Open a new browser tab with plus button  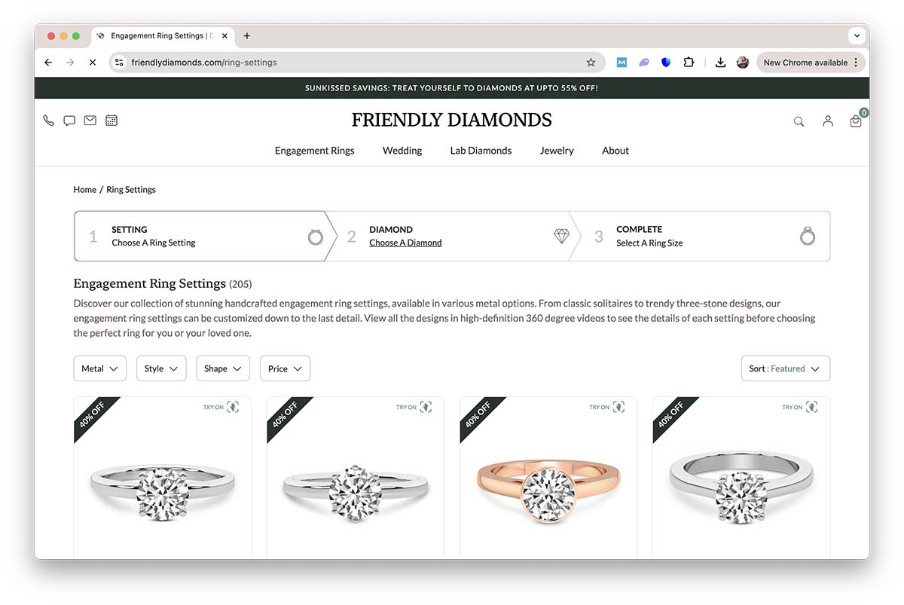pos(246,35)
